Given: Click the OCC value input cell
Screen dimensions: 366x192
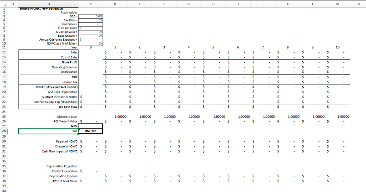Looking at the screenshot, I should click(90, 16).
